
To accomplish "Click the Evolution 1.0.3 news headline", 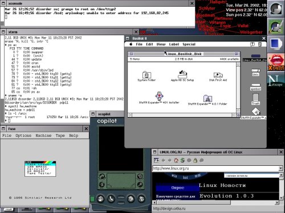I will click(x=226, y=196).
